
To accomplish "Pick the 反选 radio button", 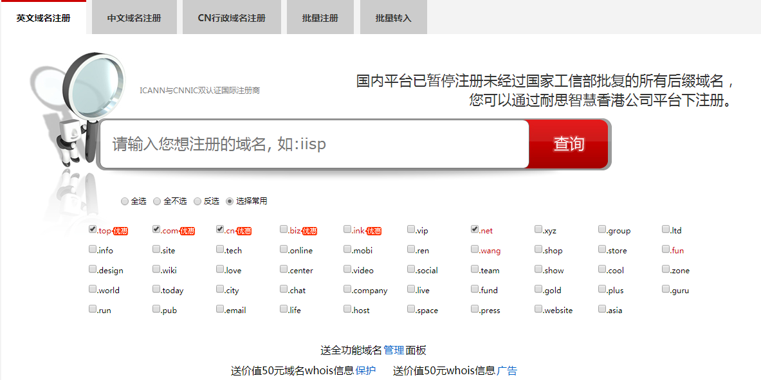I will click(x=197, y=201).
